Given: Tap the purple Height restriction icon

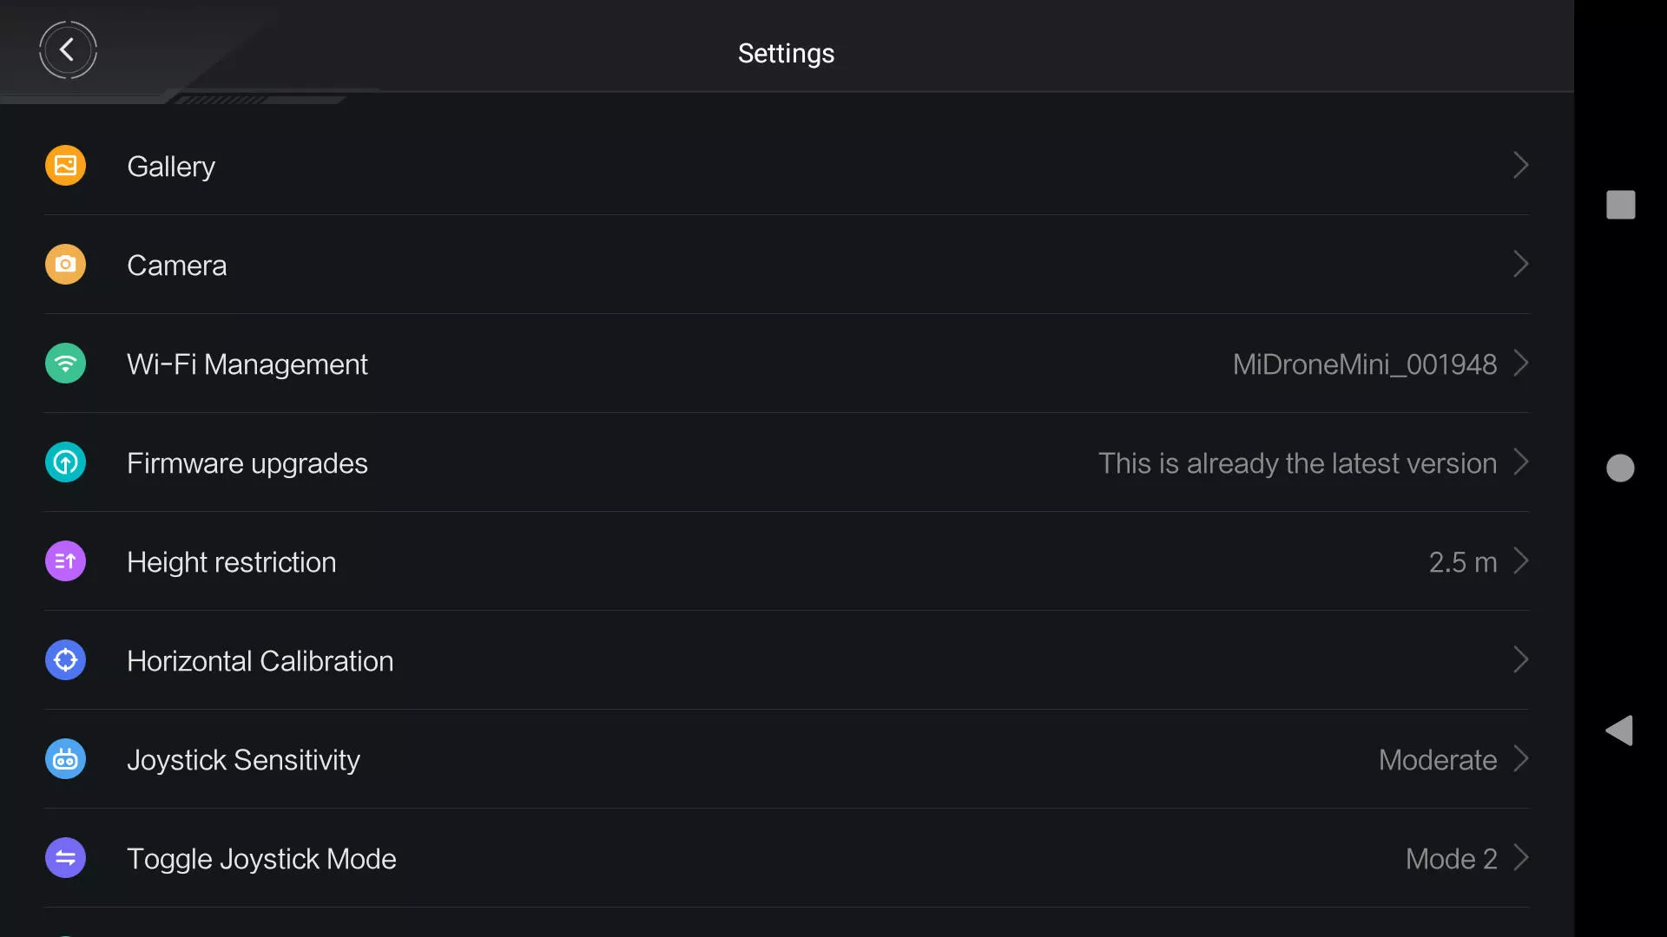Looking at the screenshot, I should click(x=65, y=561).
